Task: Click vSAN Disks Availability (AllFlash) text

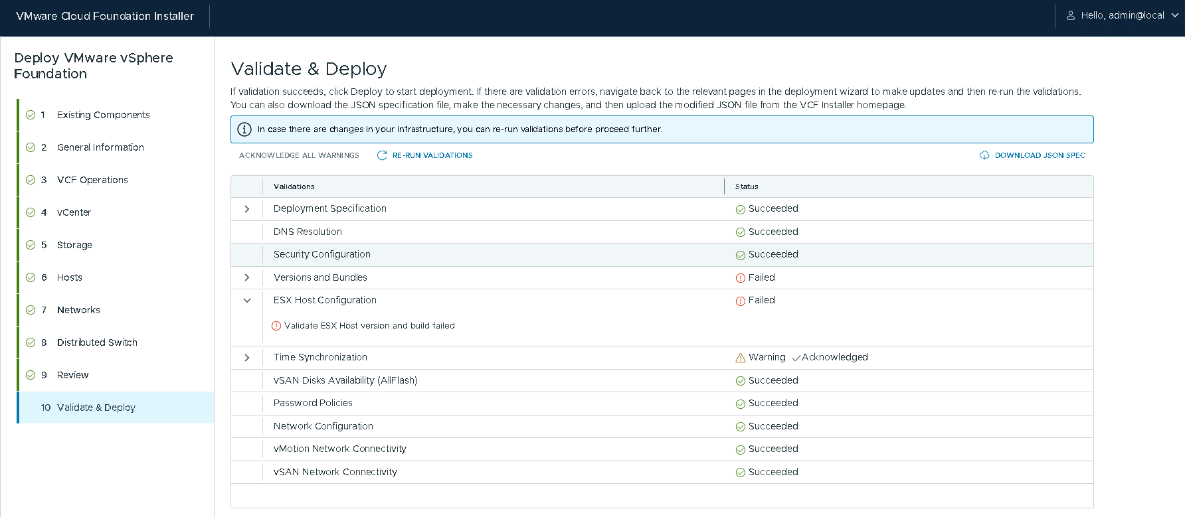Action: (x=345, y=380)
